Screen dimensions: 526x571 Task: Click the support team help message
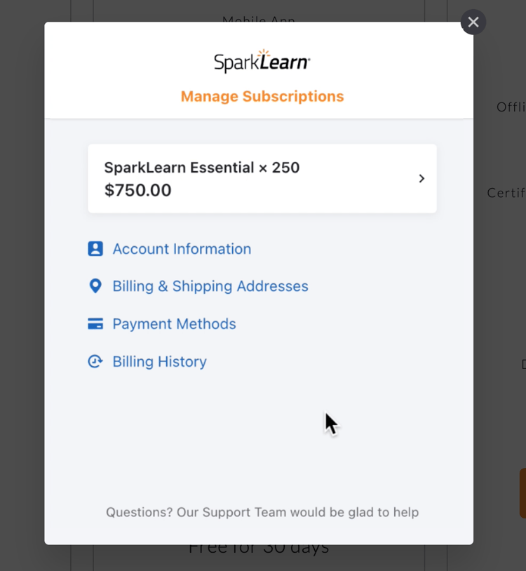(x=262, y=512)
